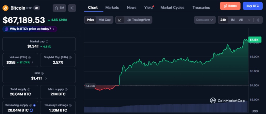Open Chart tab
266x114 pixels.
(93, 8)
